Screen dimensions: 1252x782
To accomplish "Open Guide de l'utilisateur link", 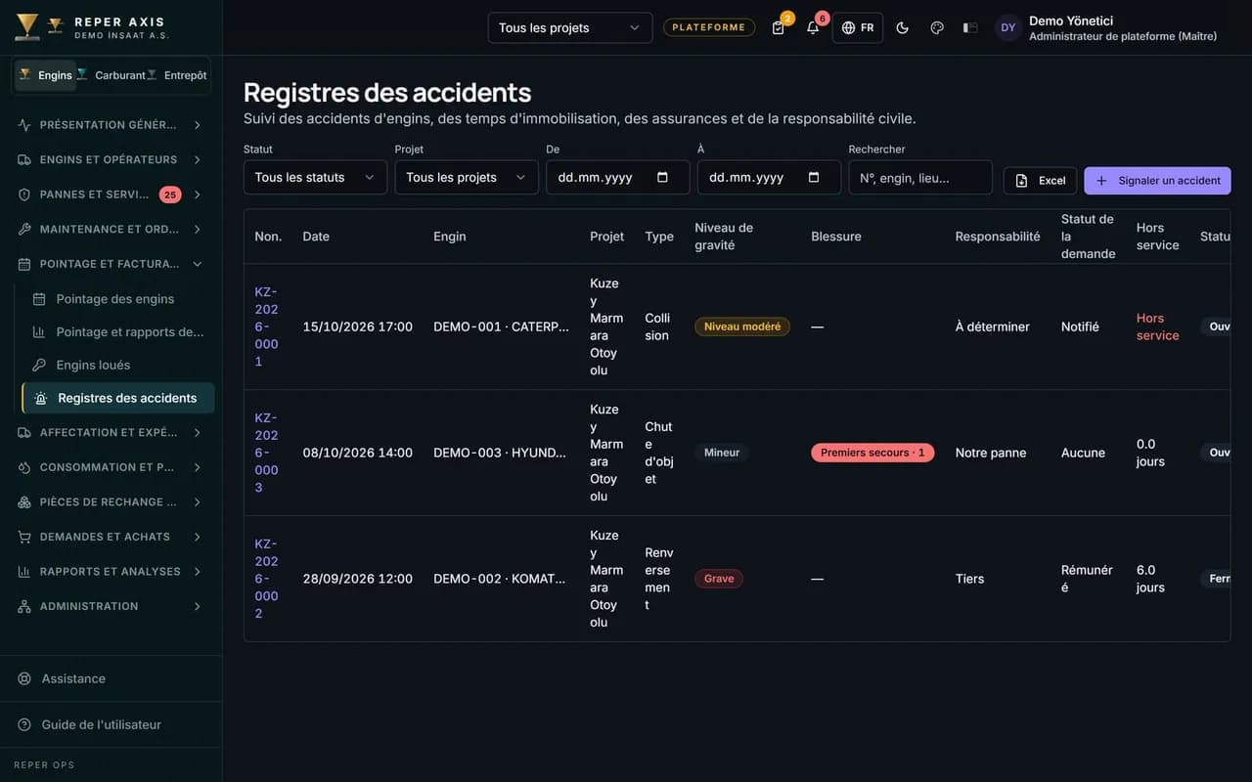I will 111,724.
